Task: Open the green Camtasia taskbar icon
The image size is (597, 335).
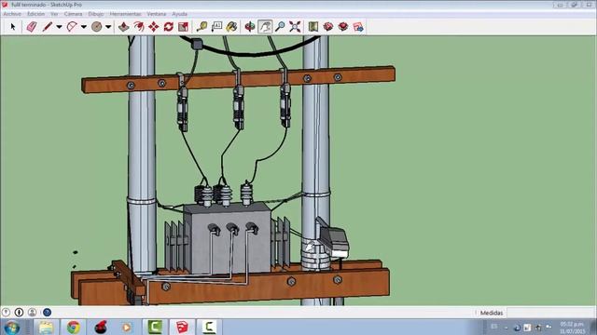Action: point(155,327)
